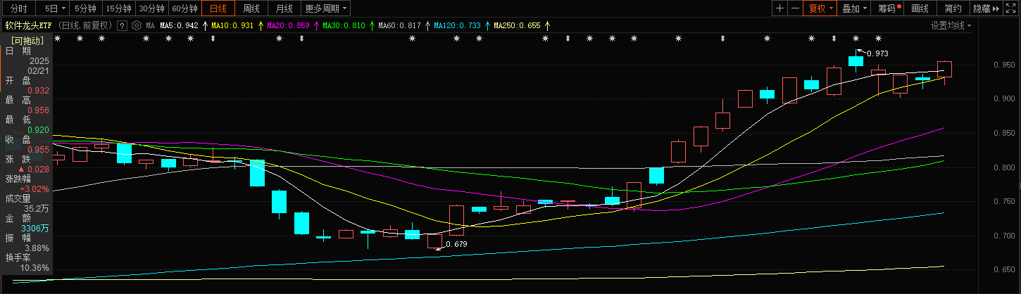Screen dimensions: 1021x294
Task: Click the candlestick marked 0.679 low
Action: pos(434,241)
